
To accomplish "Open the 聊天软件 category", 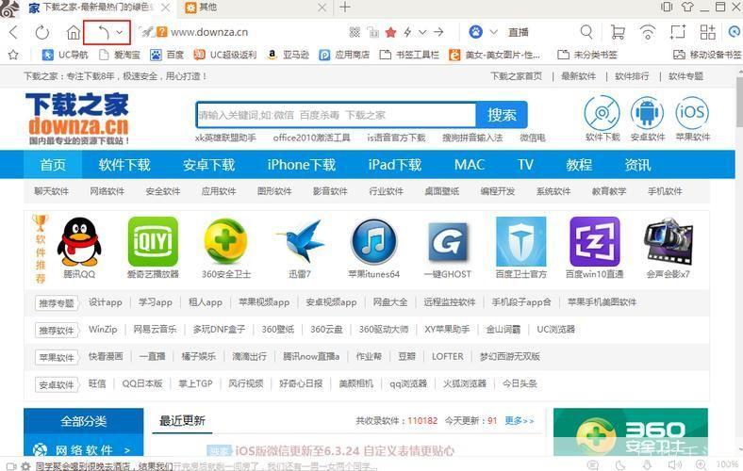I will pos(52,191).
